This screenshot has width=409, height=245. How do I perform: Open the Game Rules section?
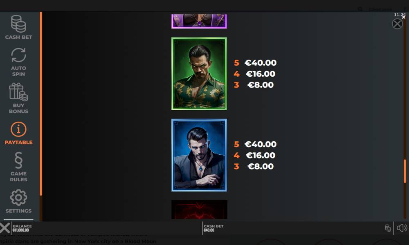[18, 167]
